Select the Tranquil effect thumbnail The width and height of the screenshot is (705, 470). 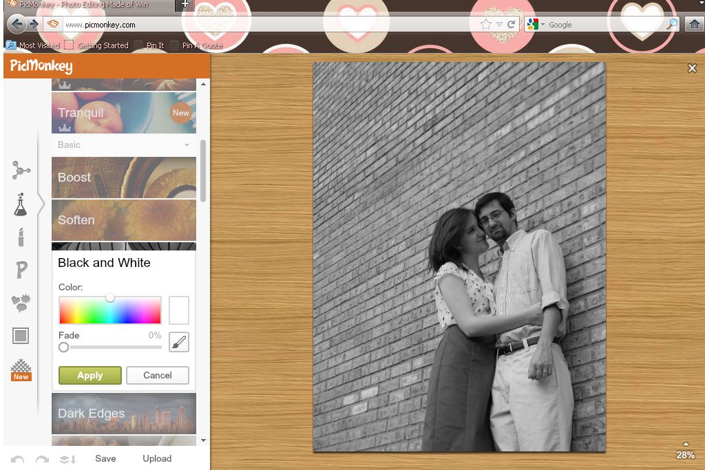(x=124, y=112)
